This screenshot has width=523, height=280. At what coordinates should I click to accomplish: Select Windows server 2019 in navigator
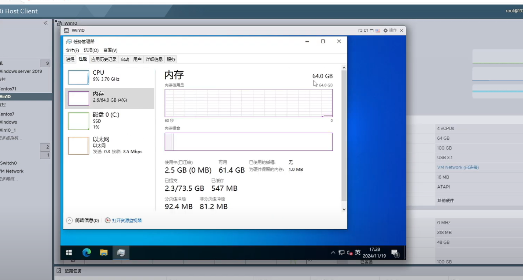pyautogui.click(x=21, y=71)
